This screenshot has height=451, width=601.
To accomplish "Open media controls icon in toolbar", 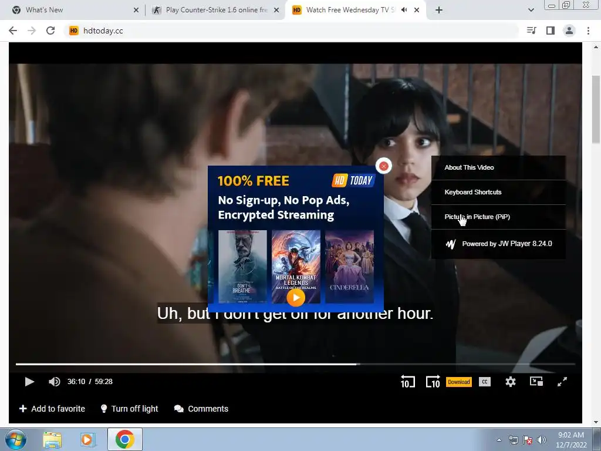I will (x=532, y=31).
